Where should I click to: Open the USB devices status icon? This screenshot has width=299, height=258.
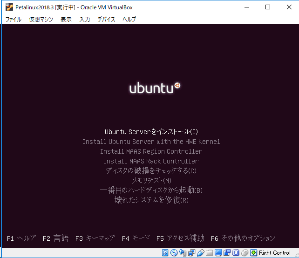click(201, 253)
